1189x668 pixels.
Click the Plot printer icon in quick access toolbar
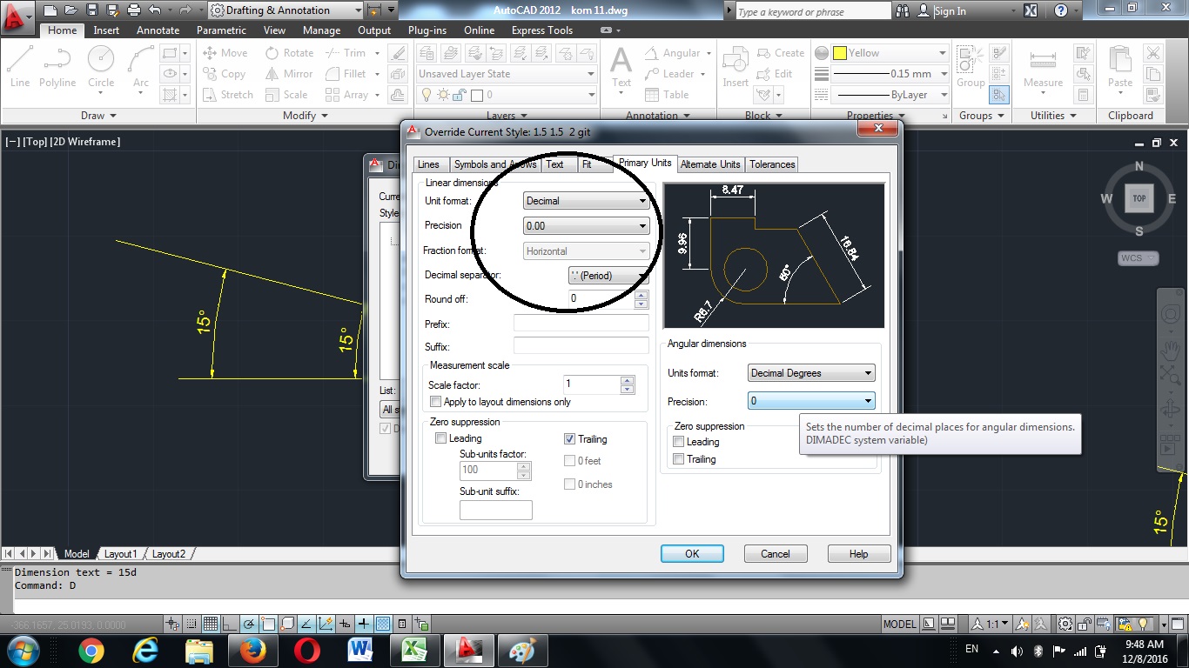click(x=133, y=10)
